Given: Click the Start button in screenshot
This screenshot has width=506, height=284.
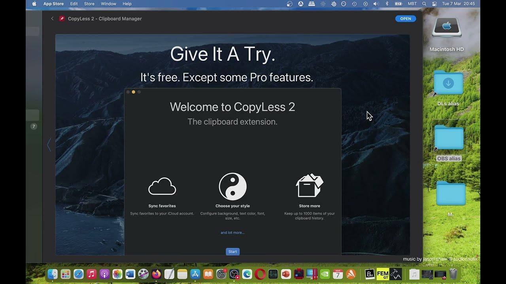Looking at the screenshot, I should pos(233,252).
